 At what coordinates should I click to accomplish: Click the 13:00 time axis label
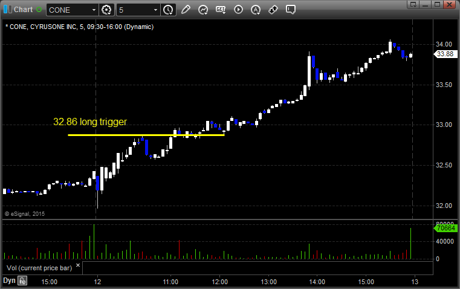pos(269,282)
